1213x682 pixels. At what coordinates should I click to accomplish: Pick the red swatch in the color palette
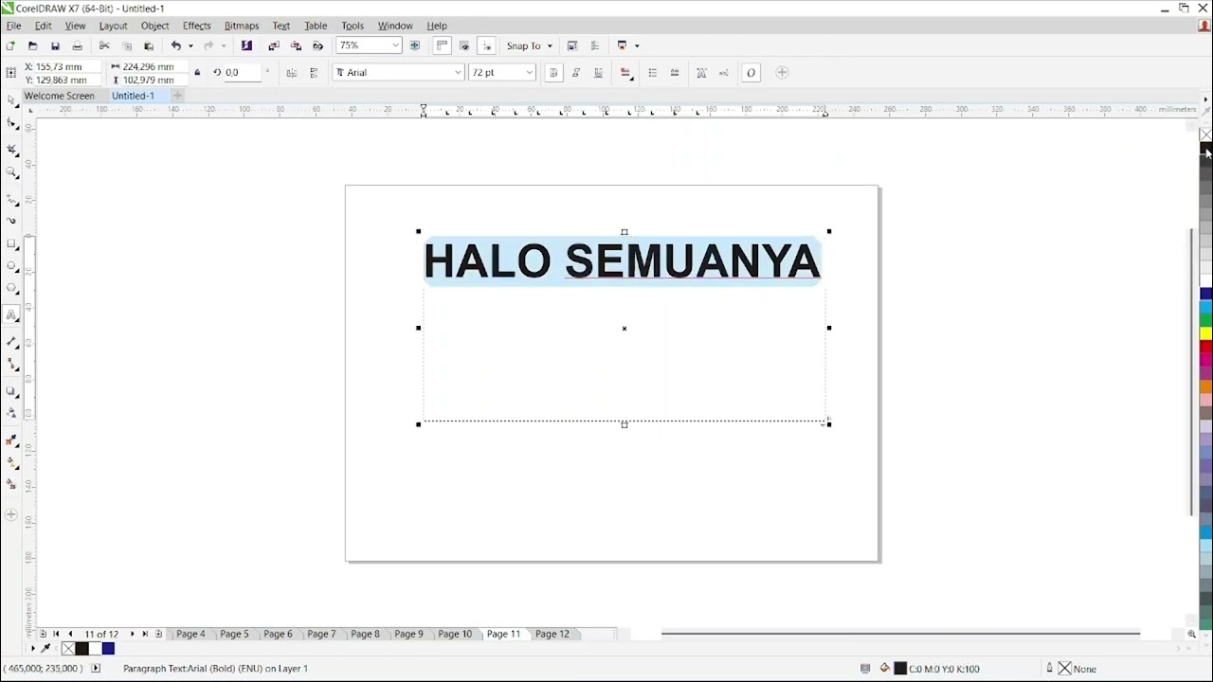[1205, 347]
